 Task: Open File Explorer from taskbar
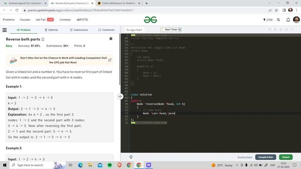click(x=90, y=165)
